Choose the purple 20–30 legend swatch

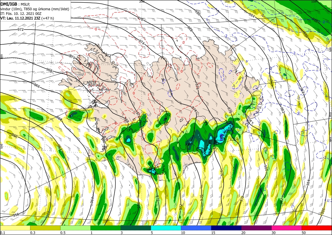[256, 228]
